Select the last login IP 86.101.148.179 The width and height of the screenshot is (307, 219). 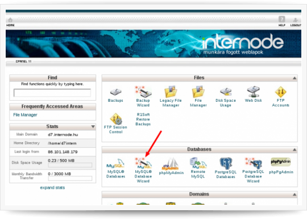pyautogui.click(x=63, y=152)
